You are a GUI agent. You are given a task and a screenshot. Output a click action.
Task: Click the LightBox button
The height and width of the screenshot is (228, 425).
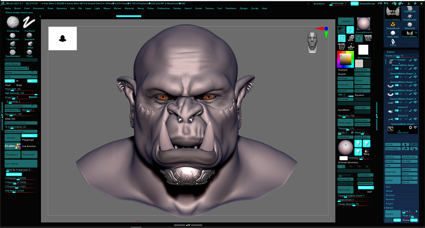coord(346,21)
